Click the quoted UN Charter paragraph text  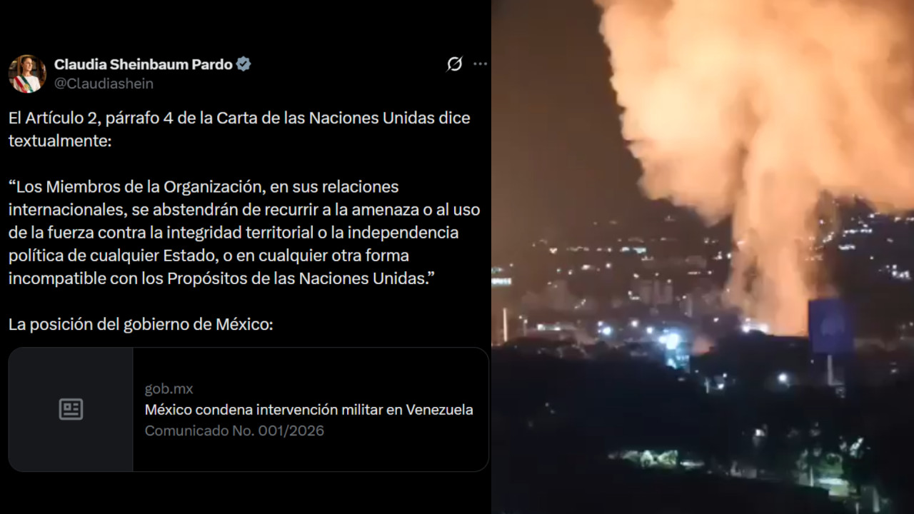[x=244, y=233]
